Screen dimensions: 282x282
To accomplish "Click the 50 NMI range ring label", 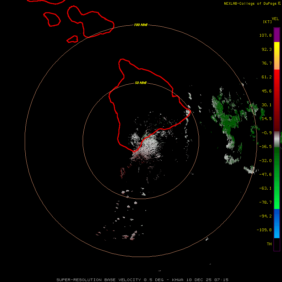I will click(x=141, y=83).
